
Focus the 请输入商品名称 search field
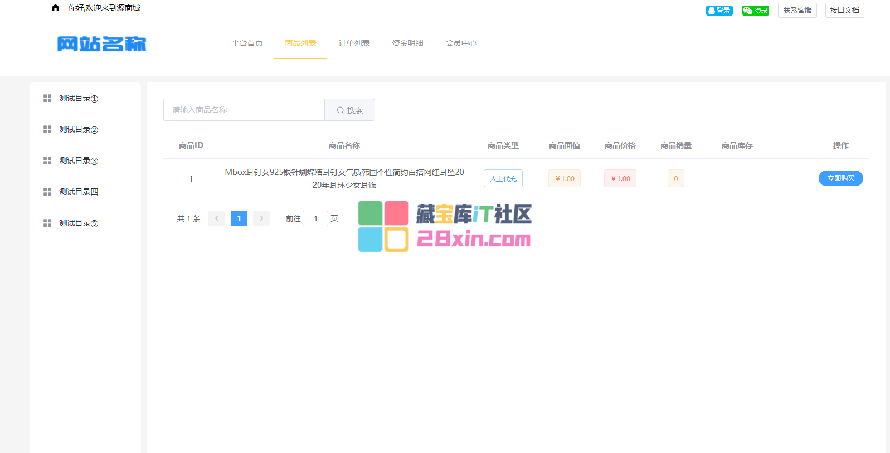(x=244, y=110)
